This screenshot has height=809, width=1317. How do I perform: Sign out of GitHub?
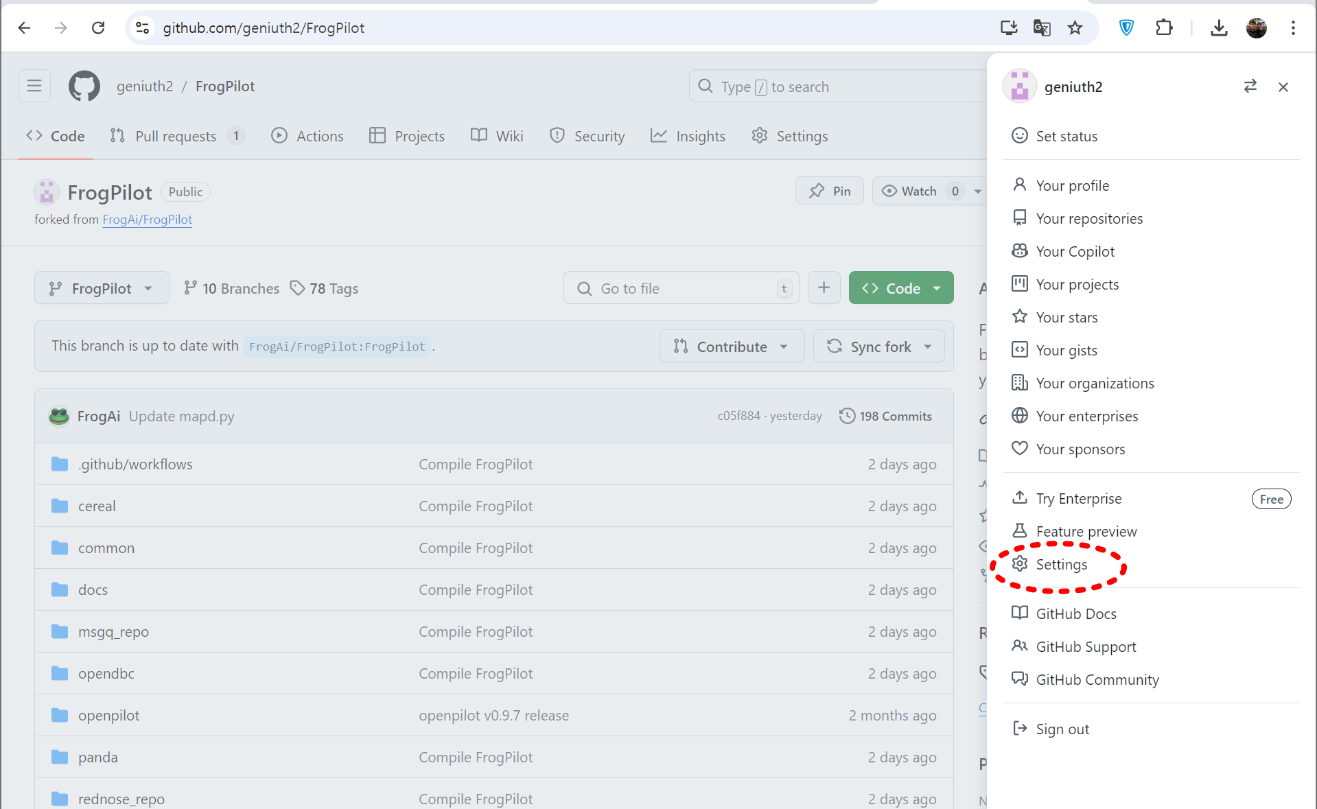click(1151, 729)
